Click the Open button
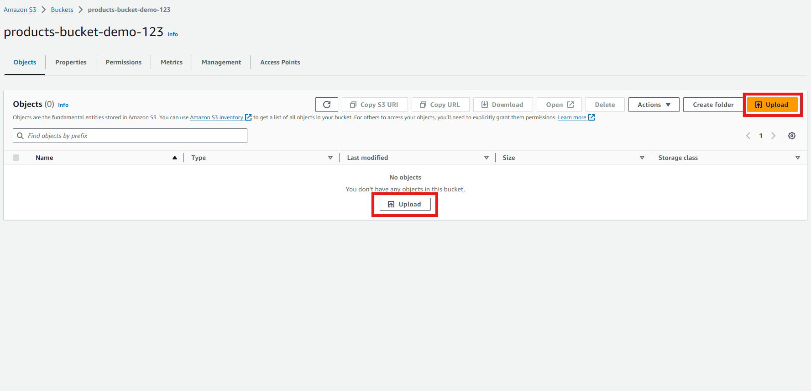811x391 pixels. [x=559, y=105]
